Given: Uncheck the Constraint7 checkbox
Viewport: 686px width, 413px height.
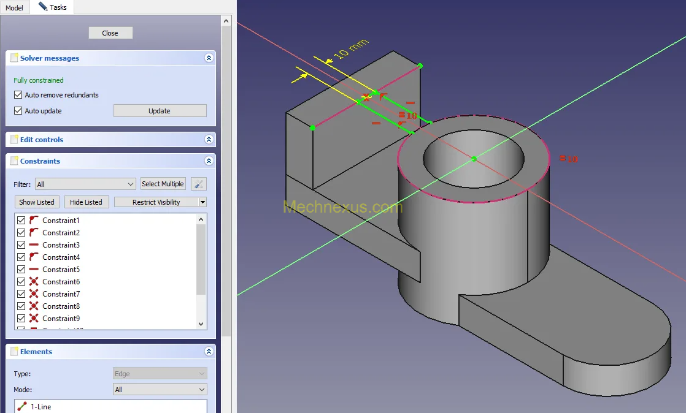Looking at the screenshot, I should coord(21,294).
